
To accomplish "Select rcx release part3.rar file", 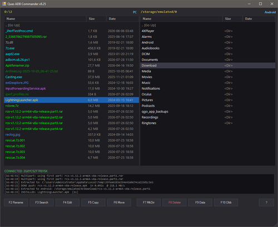I will click(x=71, y=123).
